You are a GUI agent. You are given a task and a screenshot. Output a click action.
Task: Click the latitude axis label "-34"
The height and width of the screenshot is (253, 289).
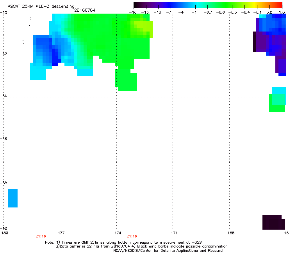(4, 96)
